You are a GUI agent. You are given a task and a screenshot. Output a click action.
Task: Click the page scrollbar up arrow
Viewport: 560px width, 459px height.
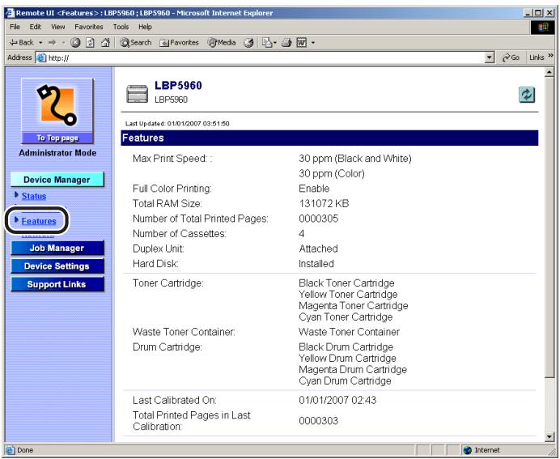click(549, 72)
